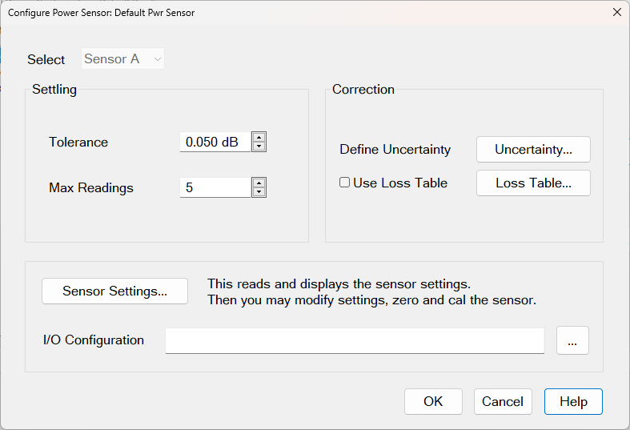Click the ellipsis browse button for I/O Configuration

coord(572,340)
